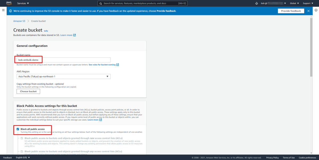This screenshot has width=319, height=160.
Task: Open the AWS Region dropdown
Action: [64, 76]
